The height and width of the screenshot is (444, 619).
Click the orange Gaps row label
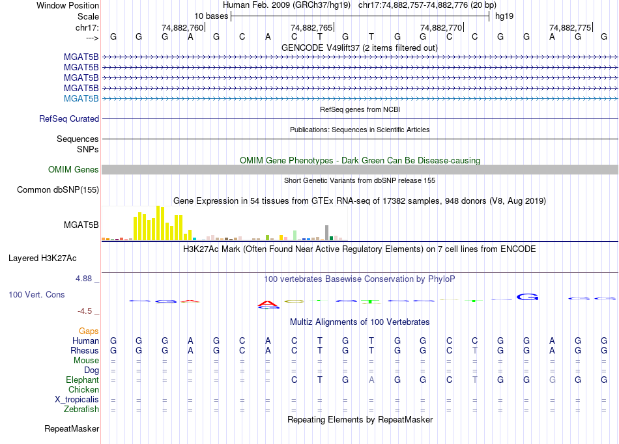pos(89,331)
